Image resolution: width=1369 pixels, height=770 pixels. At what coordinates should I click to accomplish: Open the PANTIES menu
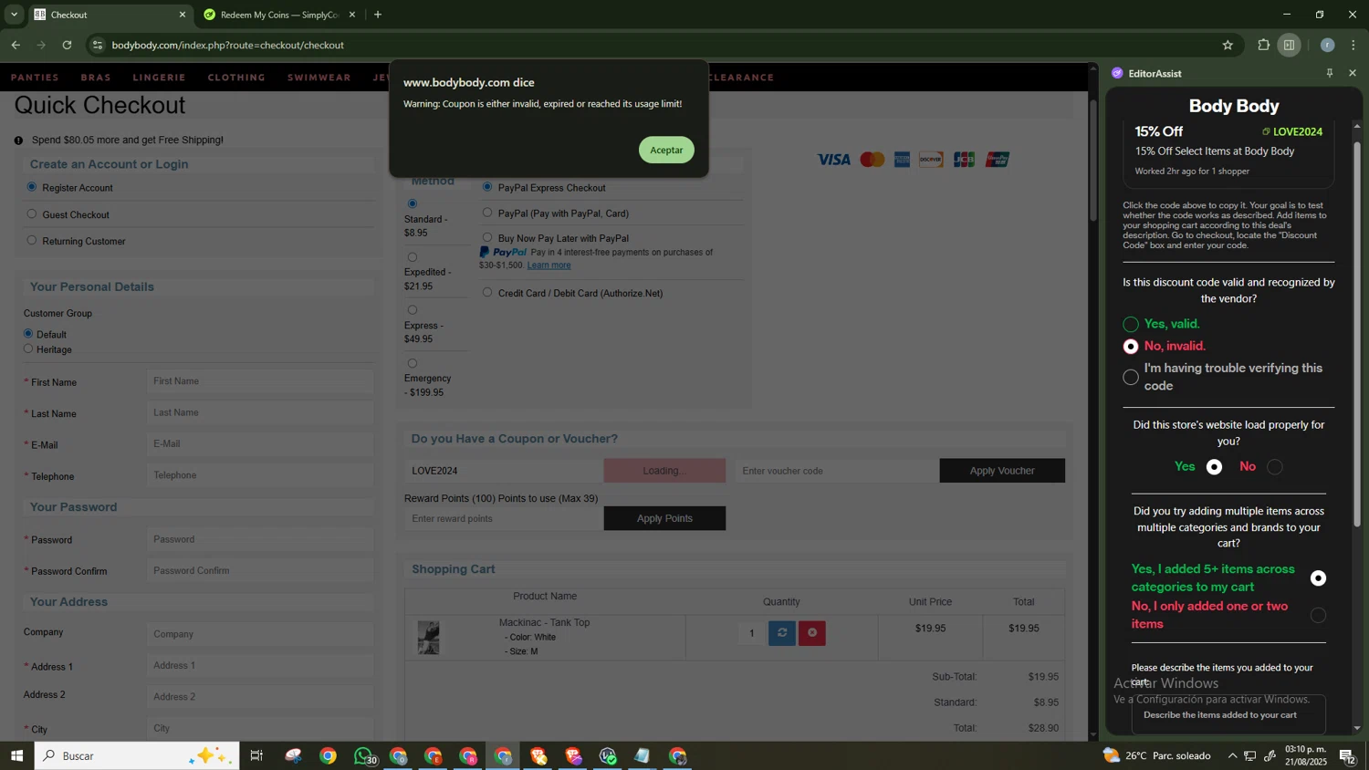tap(35, 78)
